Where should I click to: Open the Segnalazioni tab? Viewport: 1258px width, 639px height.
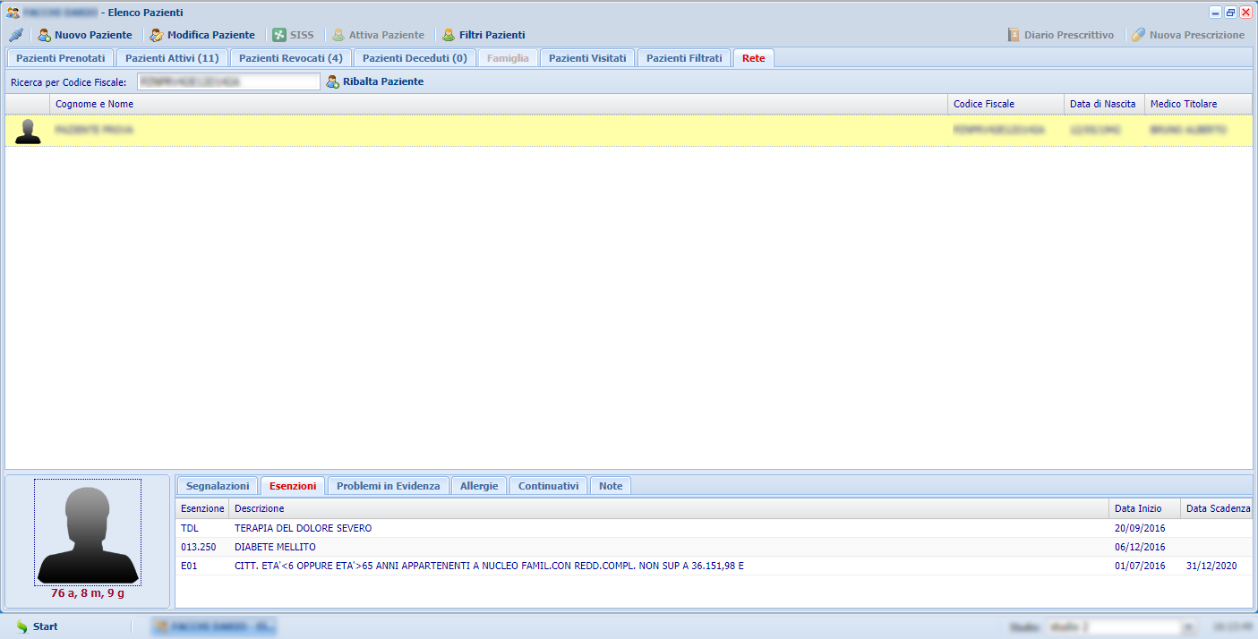(218, 486)
